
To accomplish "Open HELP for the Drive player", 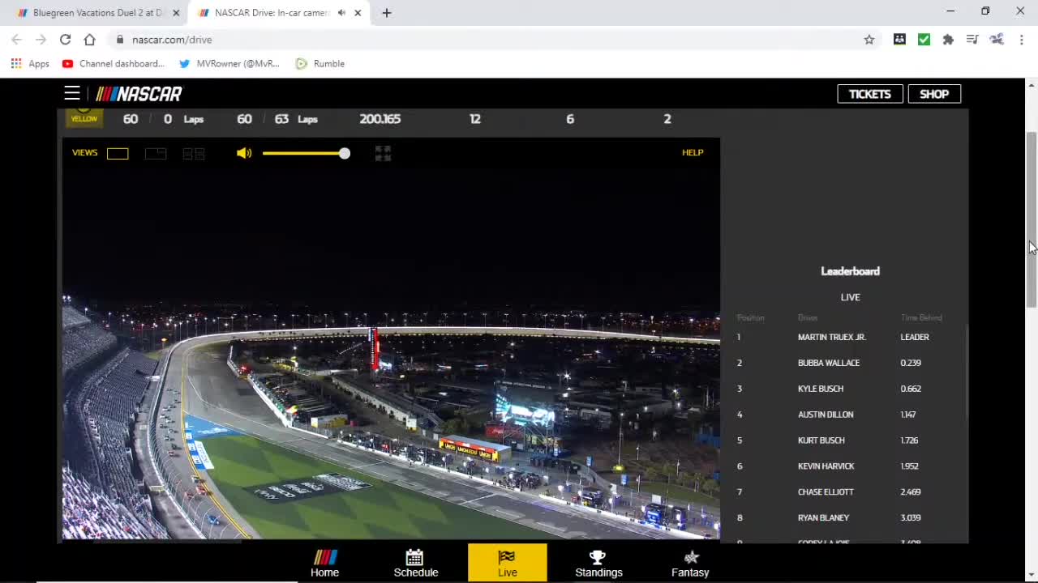I will pos(693,152).
